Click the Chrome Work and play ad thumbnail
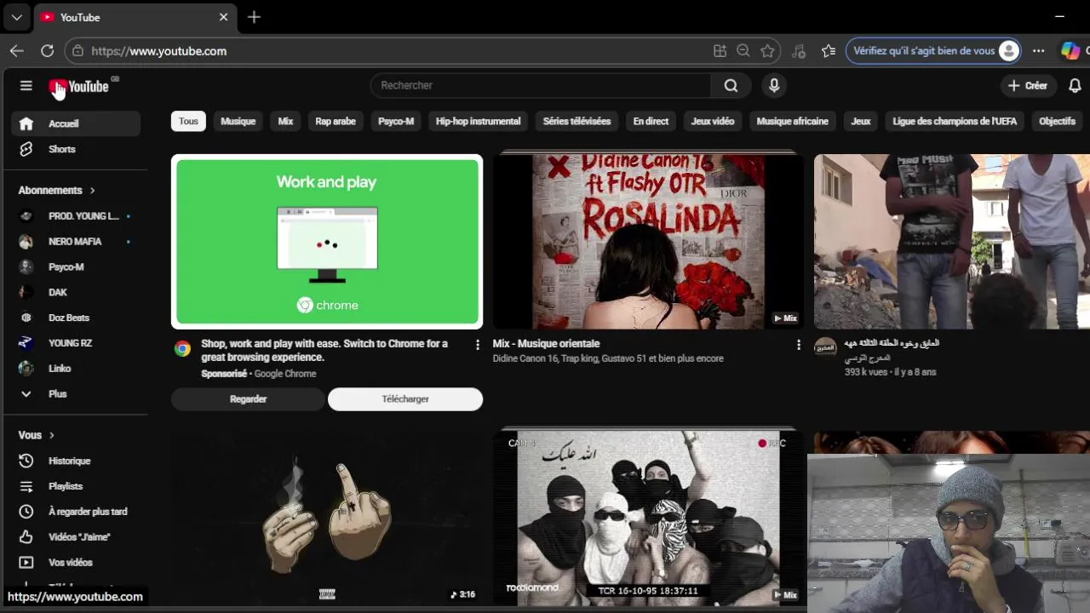 click(327, 242)
